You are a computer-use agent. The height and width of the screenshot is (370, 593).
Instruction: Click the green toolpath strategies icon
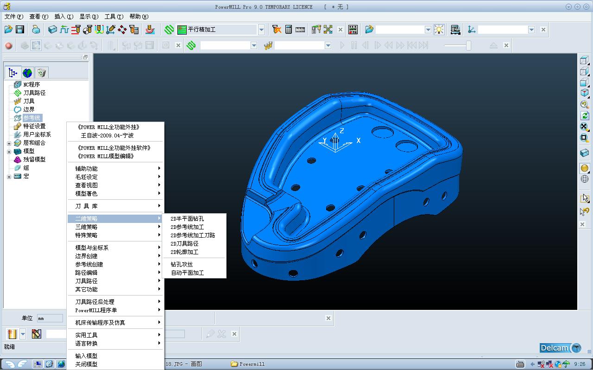(169, 30)
